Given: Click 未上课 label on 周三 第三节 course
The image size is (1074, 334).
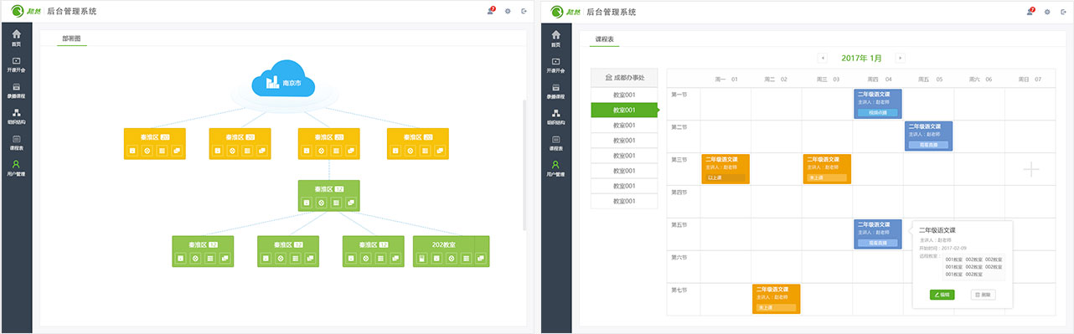Looking at the screenshot, I should [x=826, y=177].
